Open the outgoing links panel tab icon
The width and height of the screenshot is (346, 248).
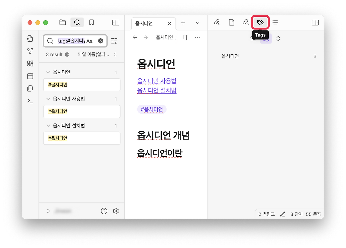(x=246, y=22)
